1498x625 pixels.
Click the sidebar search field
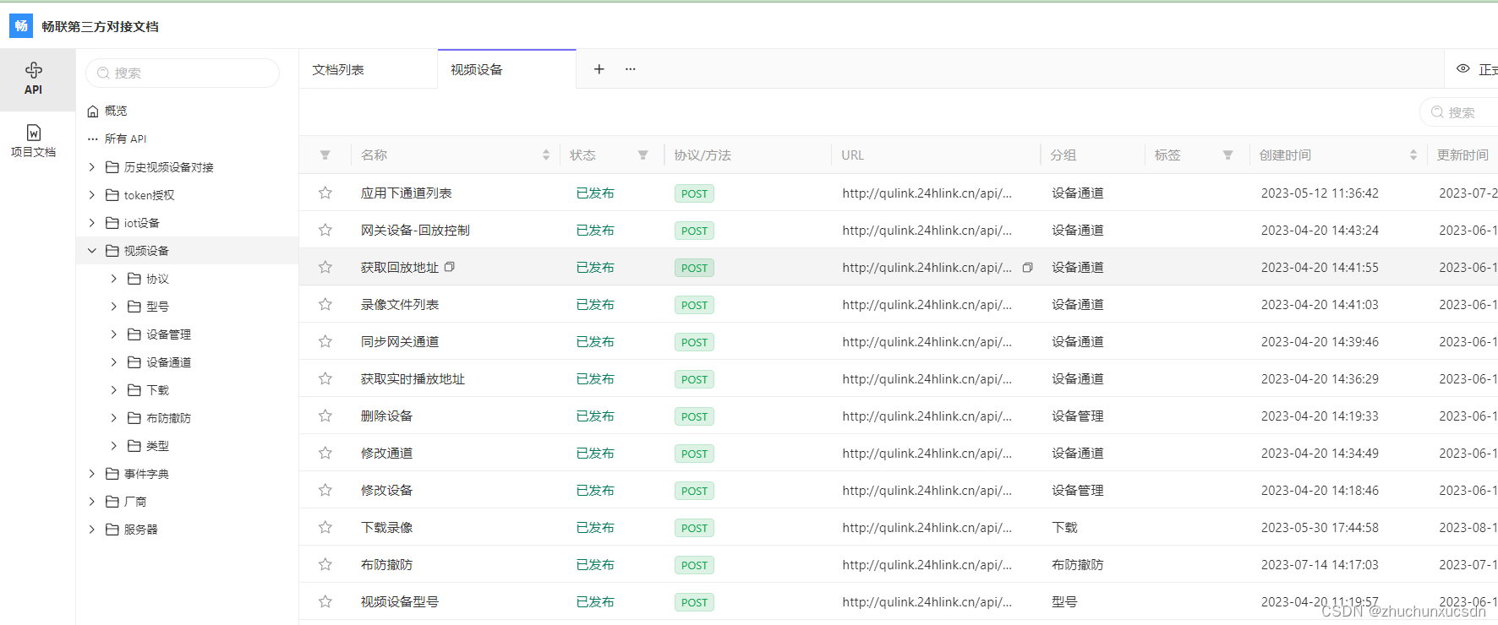point(183,73)
